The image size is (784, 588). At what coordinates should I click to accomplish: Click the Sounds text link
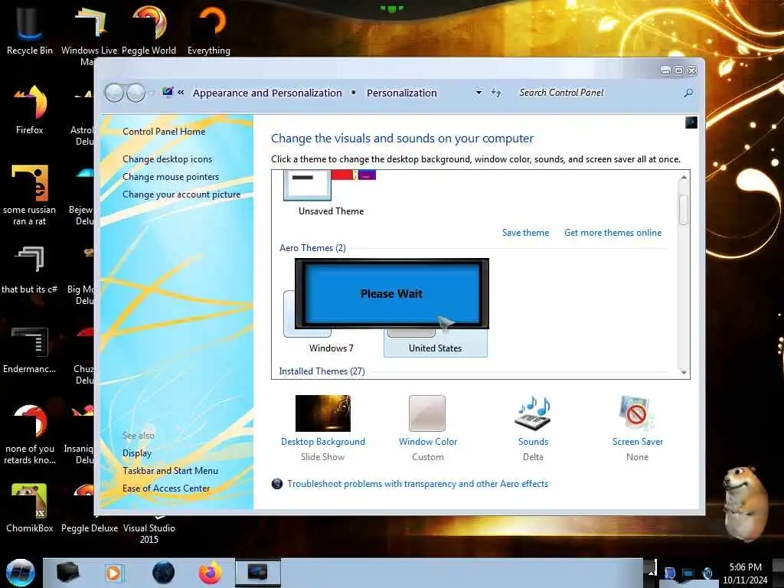533,442
